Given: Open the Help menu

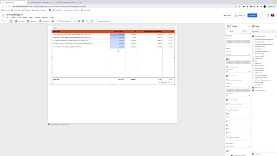Looking at the screenshot, I should coord(52,17).
